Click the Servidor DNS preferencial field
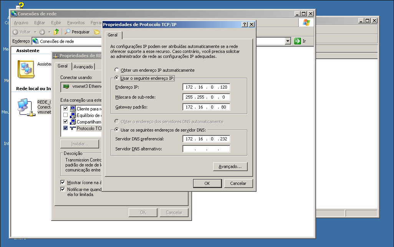 (x=206, y=139)
